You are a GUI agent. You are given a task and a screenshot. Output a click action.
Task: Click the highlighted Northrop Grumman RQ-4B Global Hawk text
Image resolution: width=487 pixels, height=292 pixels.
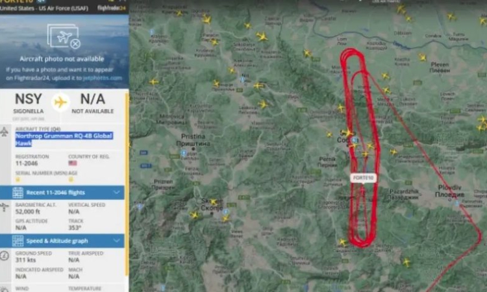(64, 140)
